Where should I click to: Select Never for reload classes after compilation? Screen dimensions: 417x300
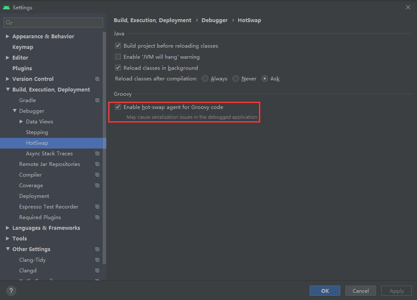click(236, 79)
